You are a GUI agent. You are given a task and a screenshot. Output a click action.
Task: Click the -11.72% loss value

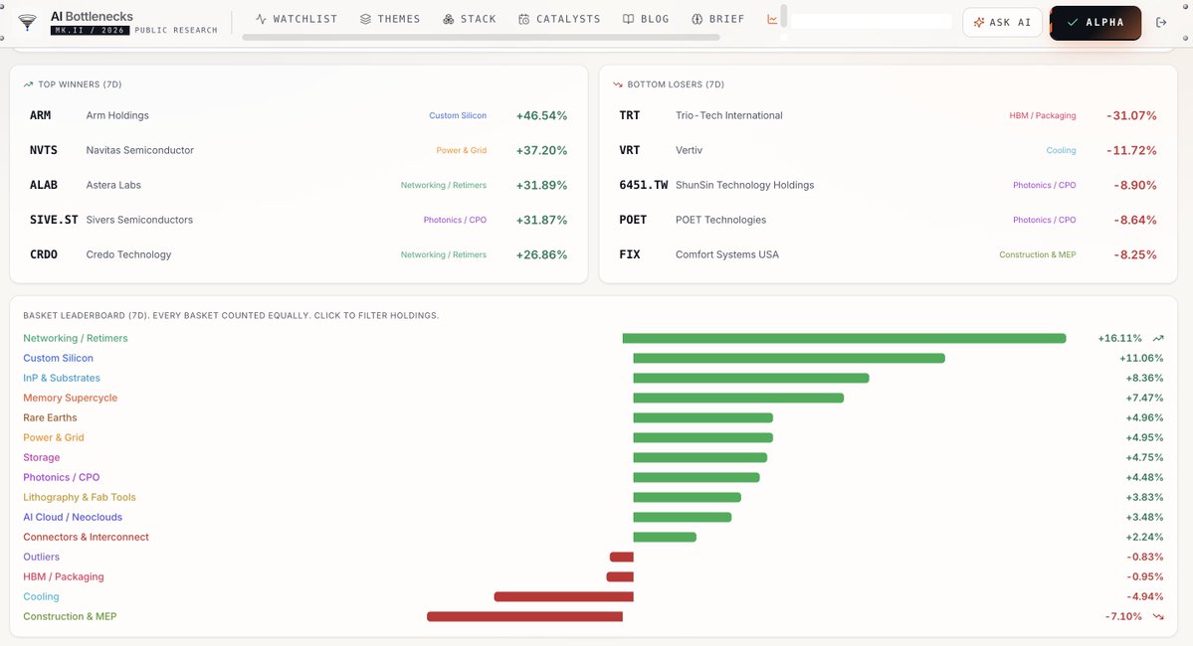point(1131,150)
